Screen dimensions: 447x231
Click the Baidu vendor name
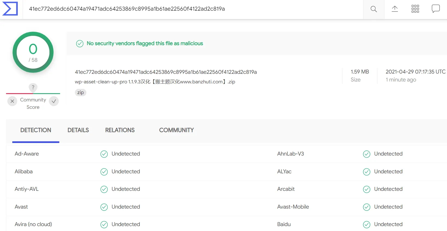point(284,224)
